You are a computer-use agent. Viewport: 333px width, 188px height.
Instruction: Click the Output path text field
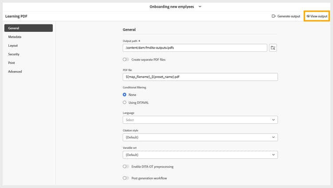[195, 47]
